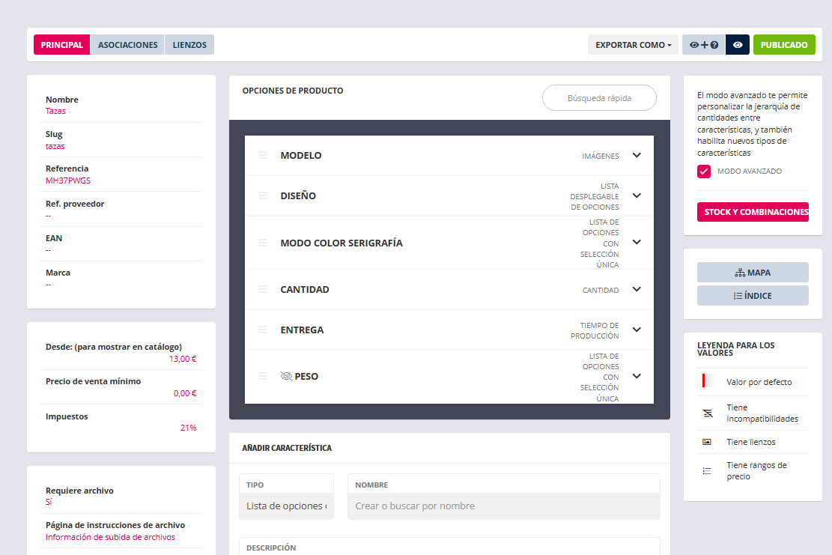Switch to the ASOCIACIONES tab
832x555 pixels.
point(127,45)
